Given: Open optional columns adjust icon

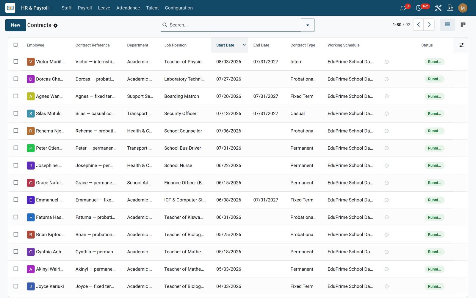Looking at the screenshot, I should pos(461,45).
